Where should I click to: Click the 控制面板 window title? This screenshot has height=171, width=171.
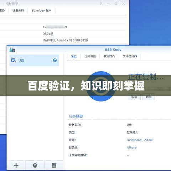[x=11, y=4]
